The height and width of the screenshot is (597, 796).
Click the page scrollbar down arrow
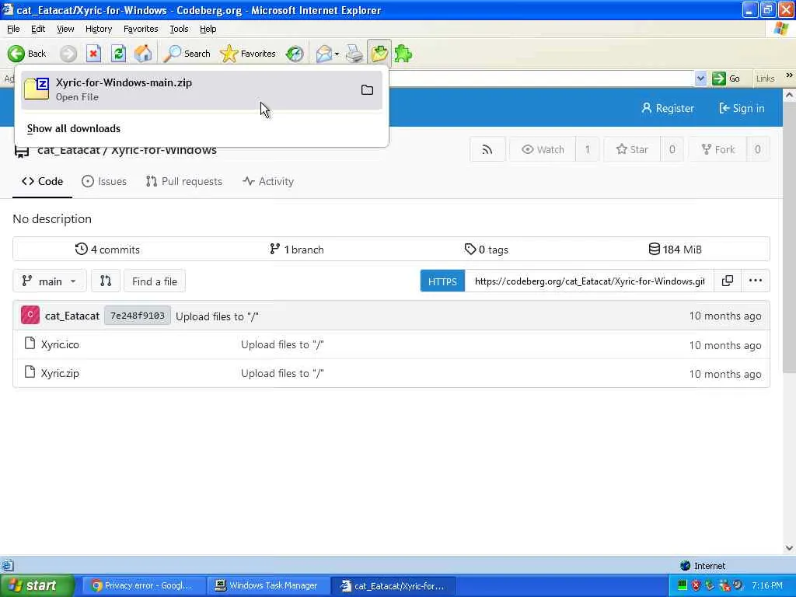pyautogui.click(x=789, y=548)
